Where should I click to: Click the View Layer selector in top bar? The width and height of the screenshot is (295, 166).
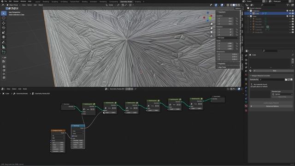[280, 1]
